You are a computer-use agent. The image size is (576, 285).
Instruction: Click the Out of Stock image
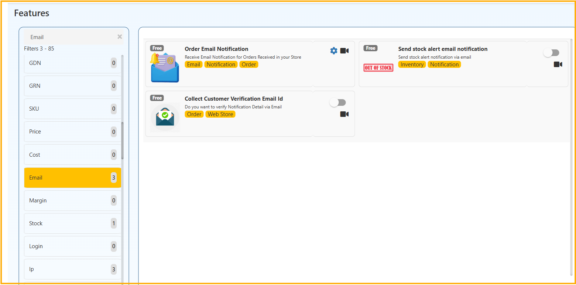click(378, 68)
